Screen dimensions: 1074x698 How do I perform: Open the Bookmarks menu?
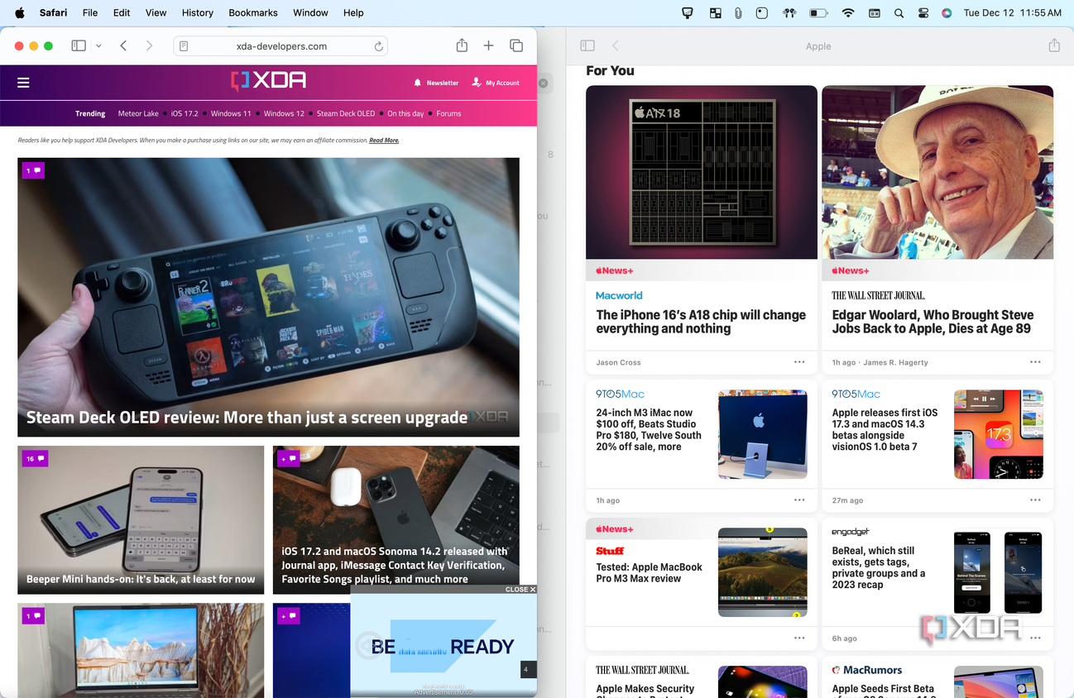point(253,12)
